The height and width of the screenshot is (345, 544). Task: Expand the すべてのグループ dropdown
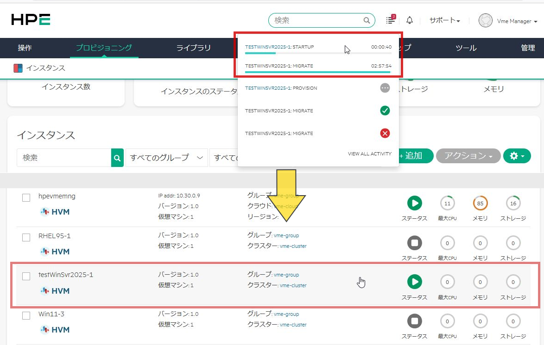coord(166,158)
